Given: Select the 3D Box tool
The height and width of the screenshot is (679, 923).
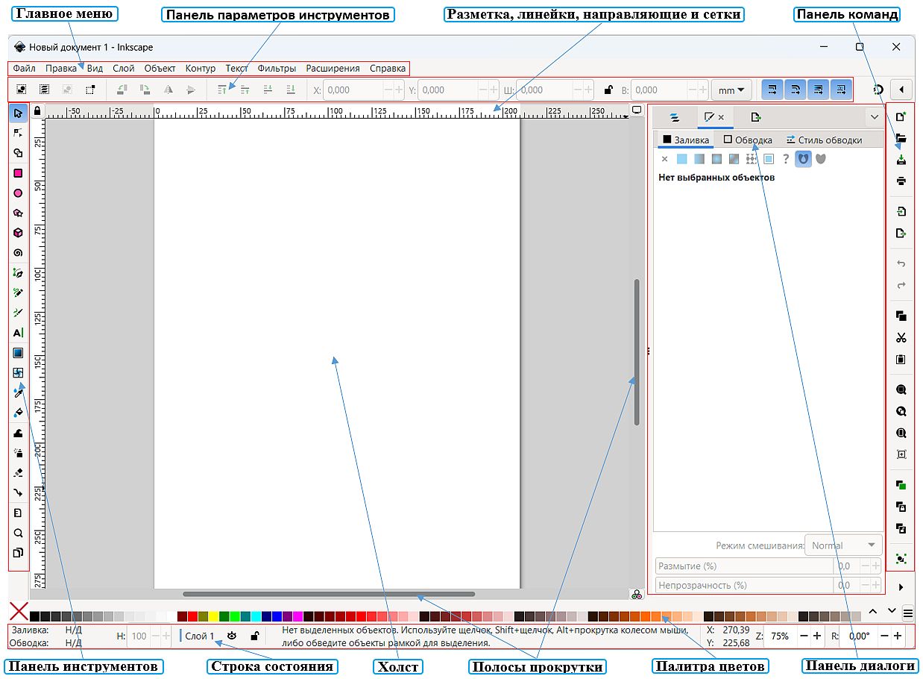Looking at the screenshot, I should click(19, 233).
